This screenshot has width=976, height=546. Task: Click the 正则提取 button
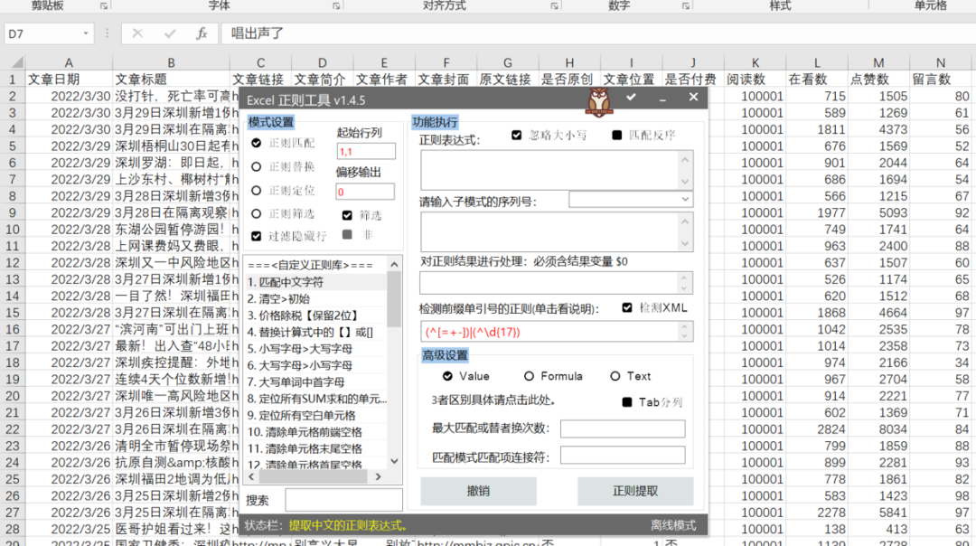(x=635, y=491)
